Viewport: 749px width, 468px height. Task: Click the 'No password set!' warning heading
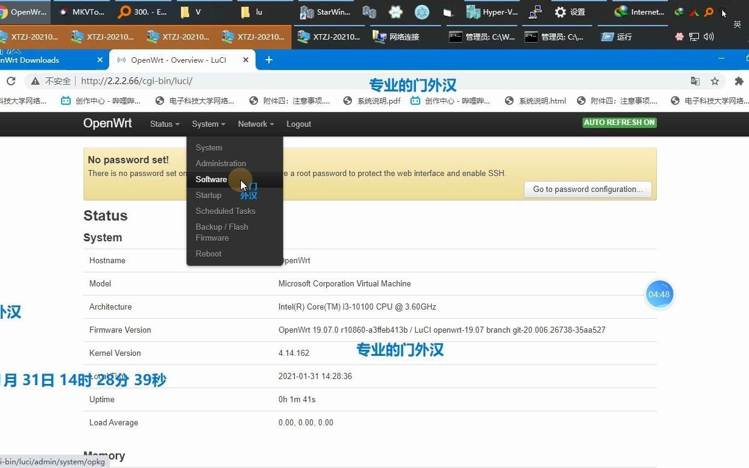[x=128, y=160]
